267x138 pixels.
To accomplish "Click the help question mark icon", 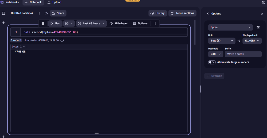I will pos(264,2).
